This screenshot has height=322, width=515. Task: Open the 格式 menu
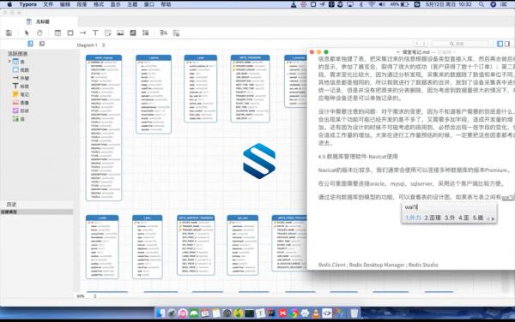[x=99, y=4]
